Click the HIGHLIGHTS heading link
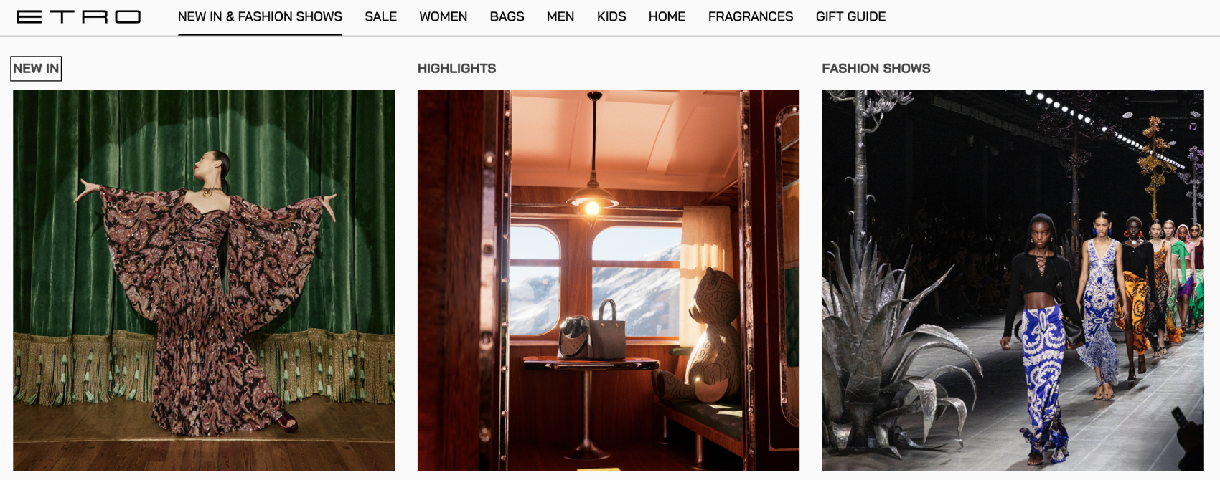Screen dimensions: 1220x480 (x=456, y=69)
